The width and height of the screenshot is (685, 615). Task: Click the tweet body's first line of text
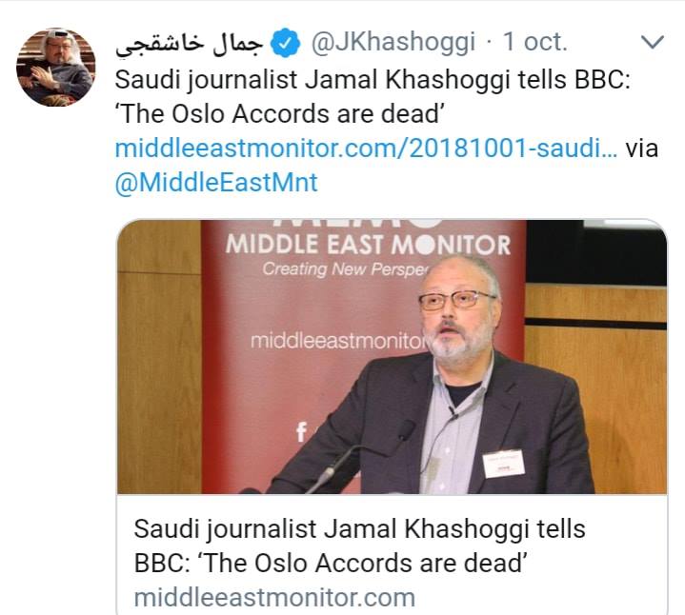pos(373,81)
